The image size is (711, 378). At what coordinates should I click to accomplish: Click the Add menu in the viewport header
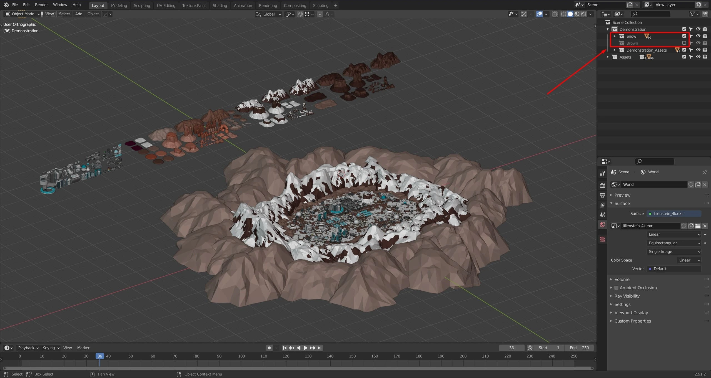79,14
